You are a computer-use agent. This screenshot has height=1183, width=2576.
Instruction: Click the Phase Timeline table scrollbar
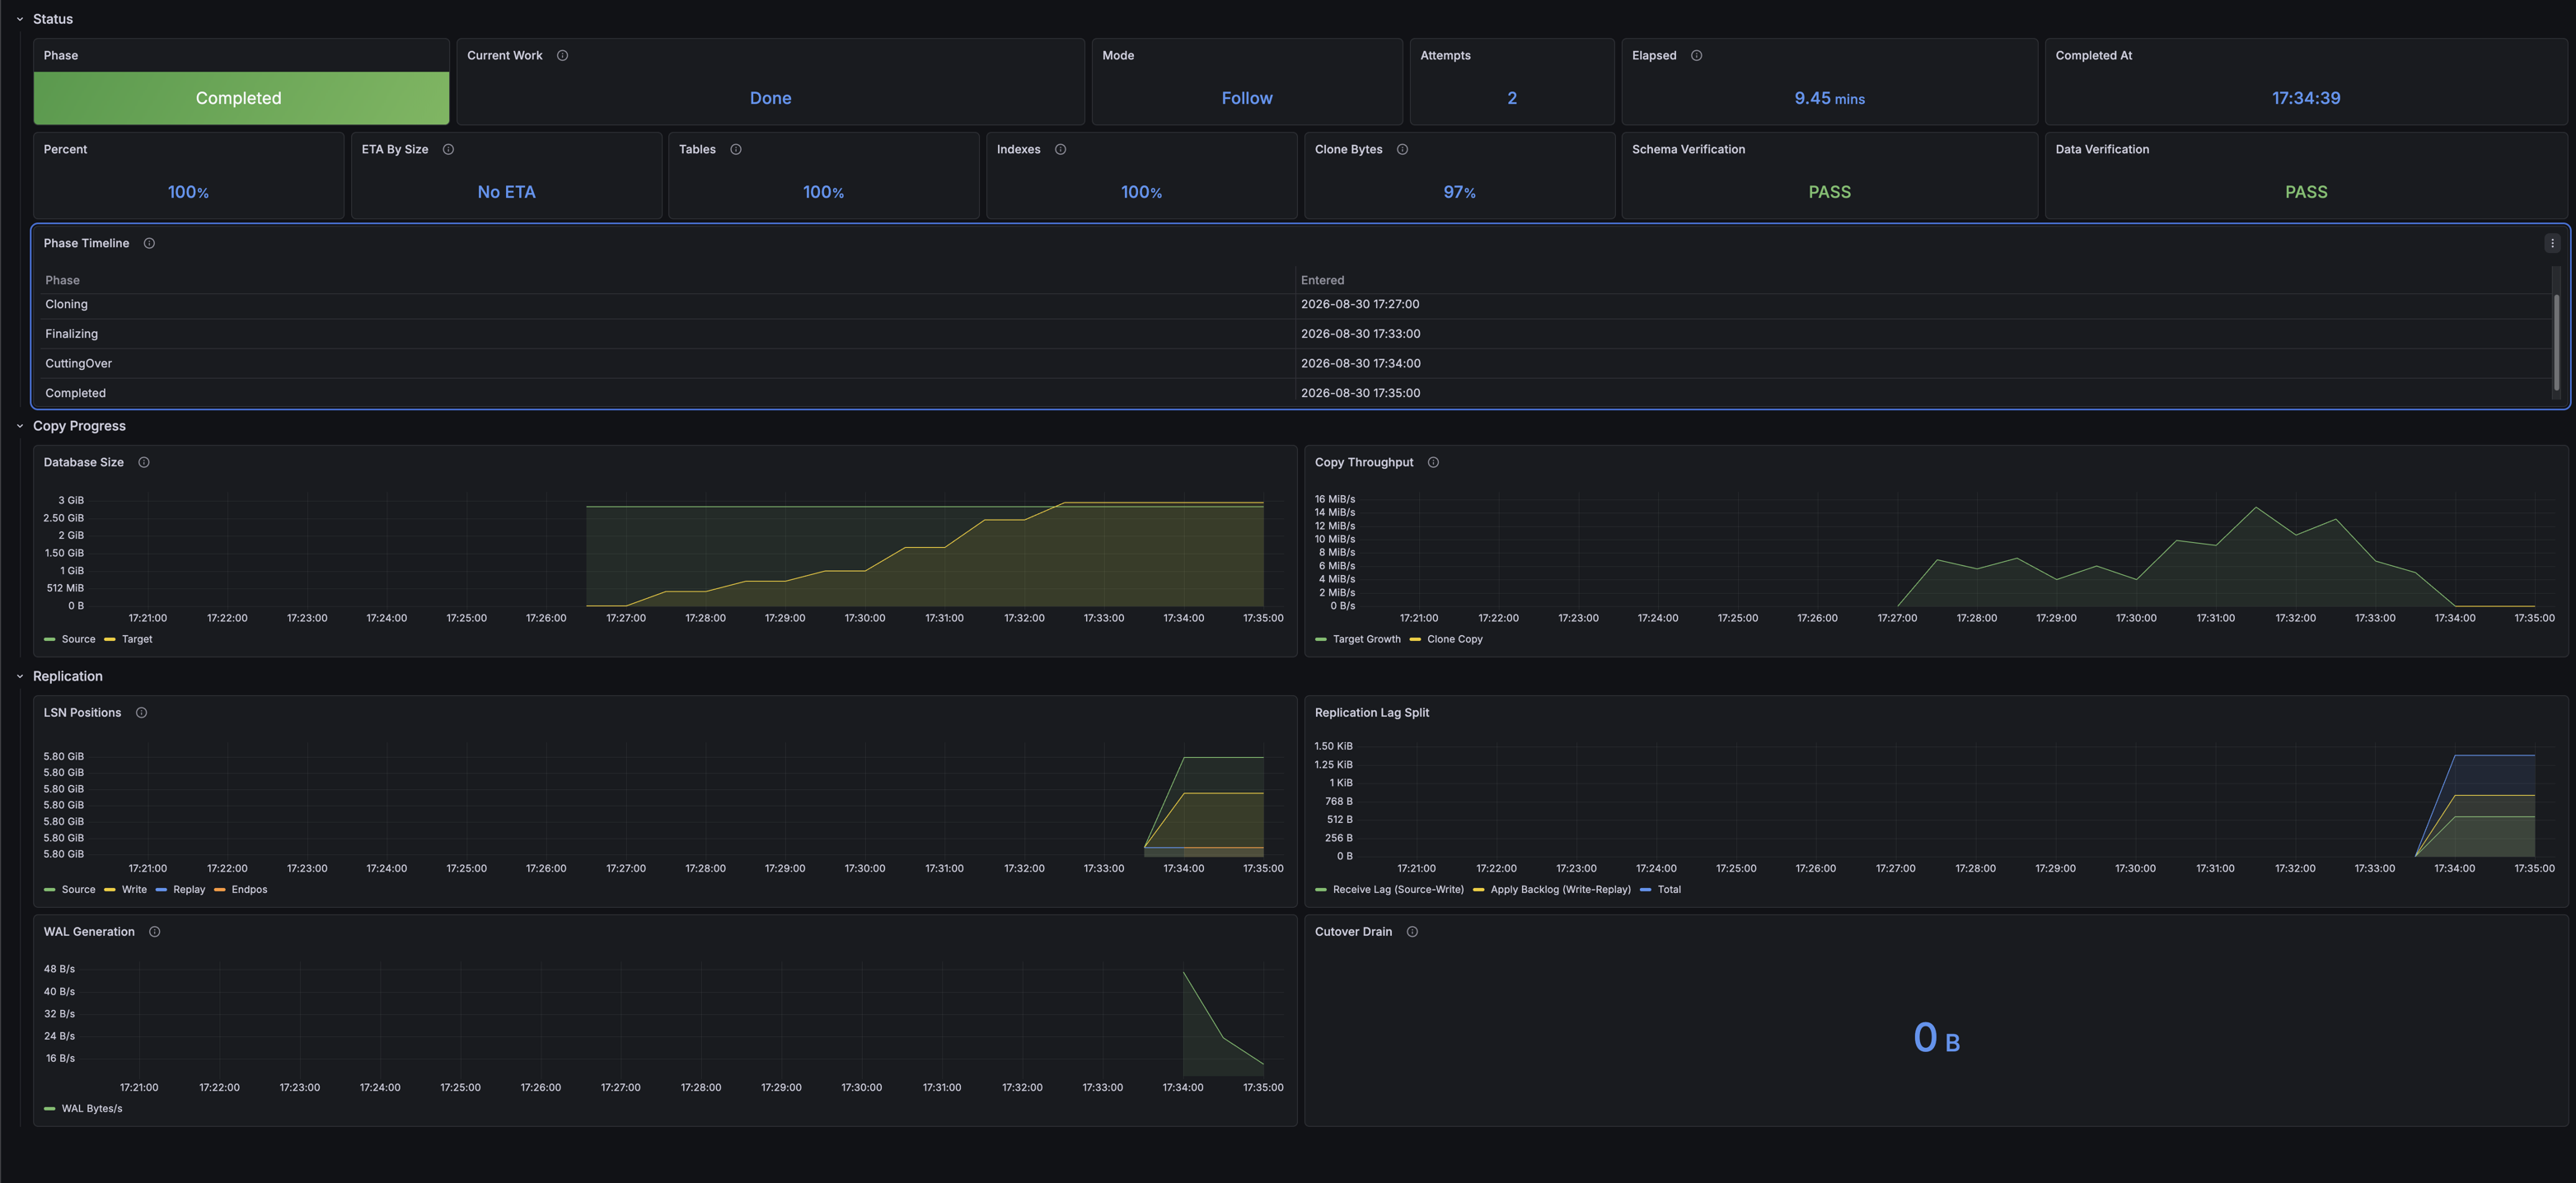(2556, 342)
